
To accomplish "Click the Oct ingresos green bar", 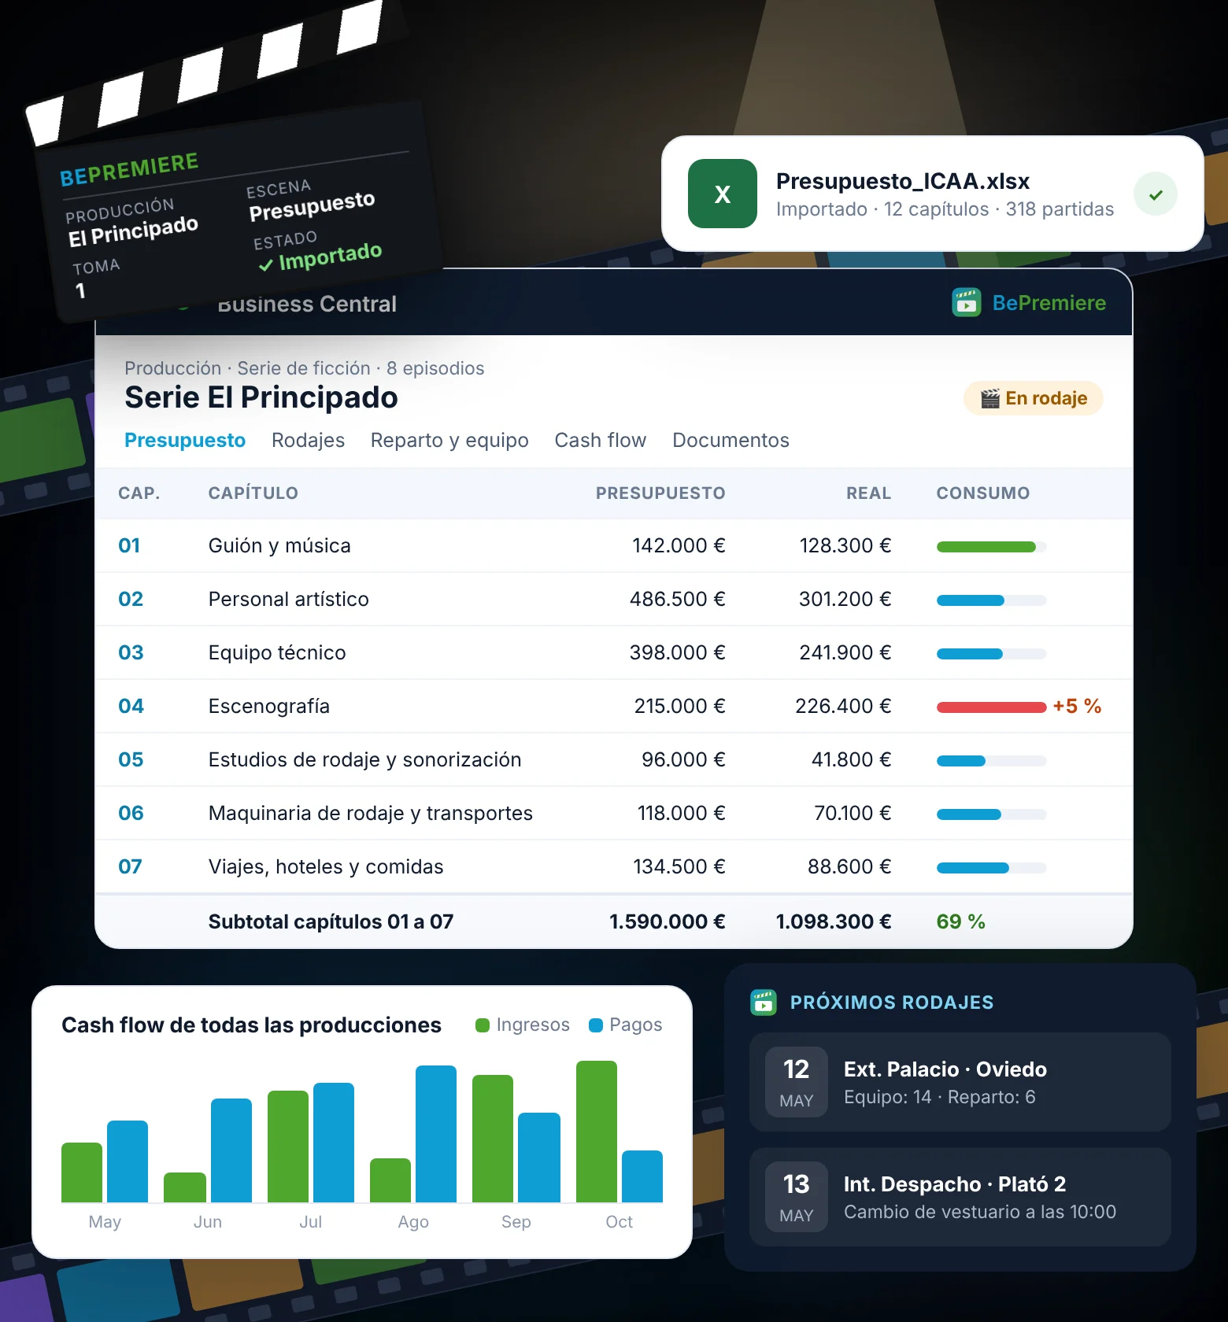I will [597, 1132].
